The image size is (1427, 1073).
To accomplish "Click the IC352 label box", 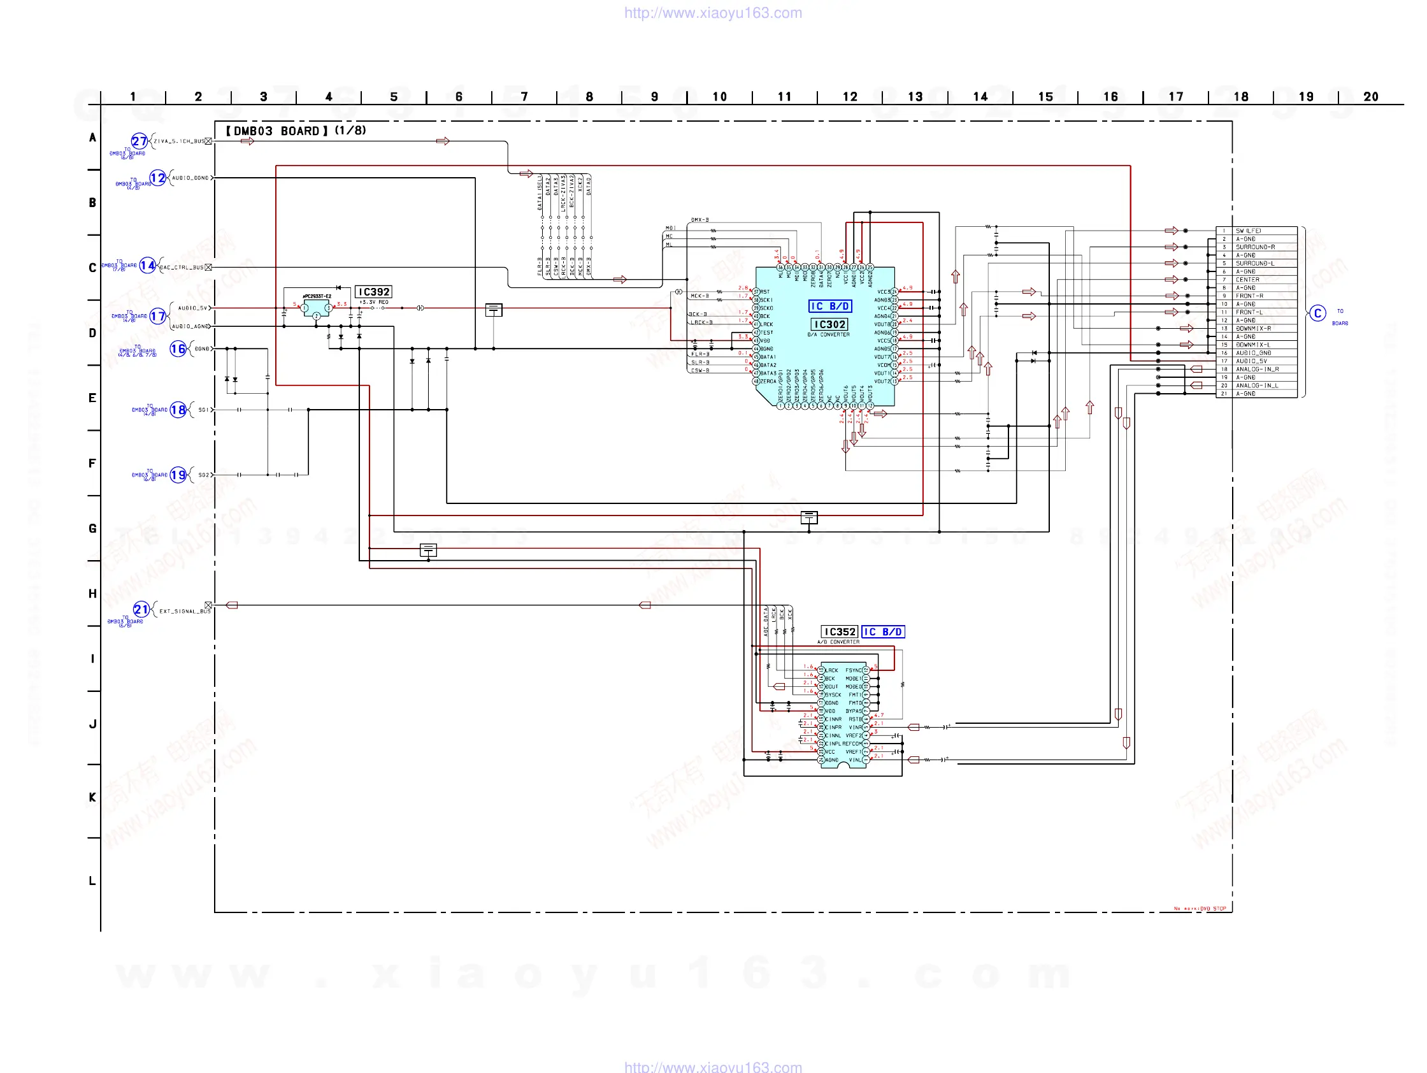I will pyautogui.click(x=839, y=631).
